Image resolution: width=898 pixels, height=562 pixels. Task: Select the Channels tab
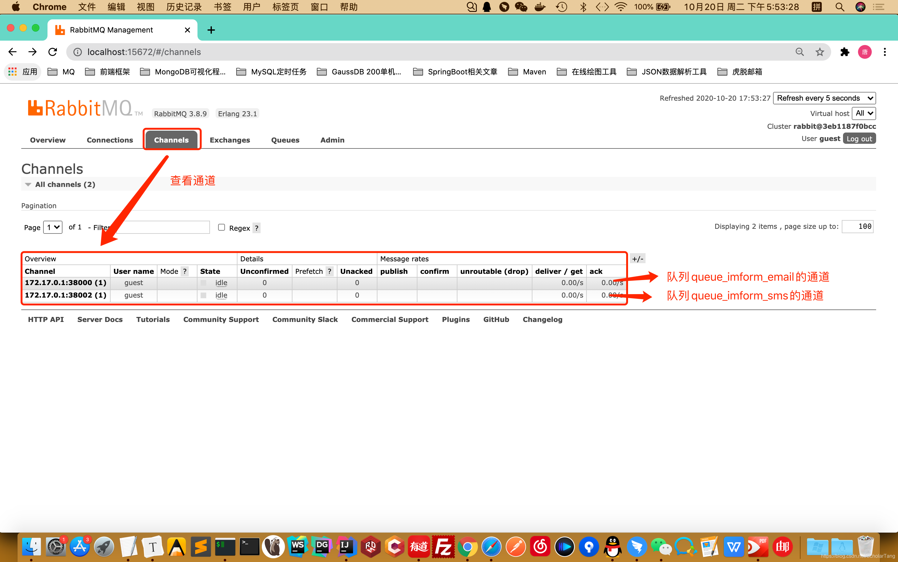(x=171, y=140)
